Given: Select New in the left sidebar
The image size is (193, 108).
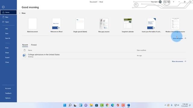Looking at the screenshot, I should [x=8, y=17].
